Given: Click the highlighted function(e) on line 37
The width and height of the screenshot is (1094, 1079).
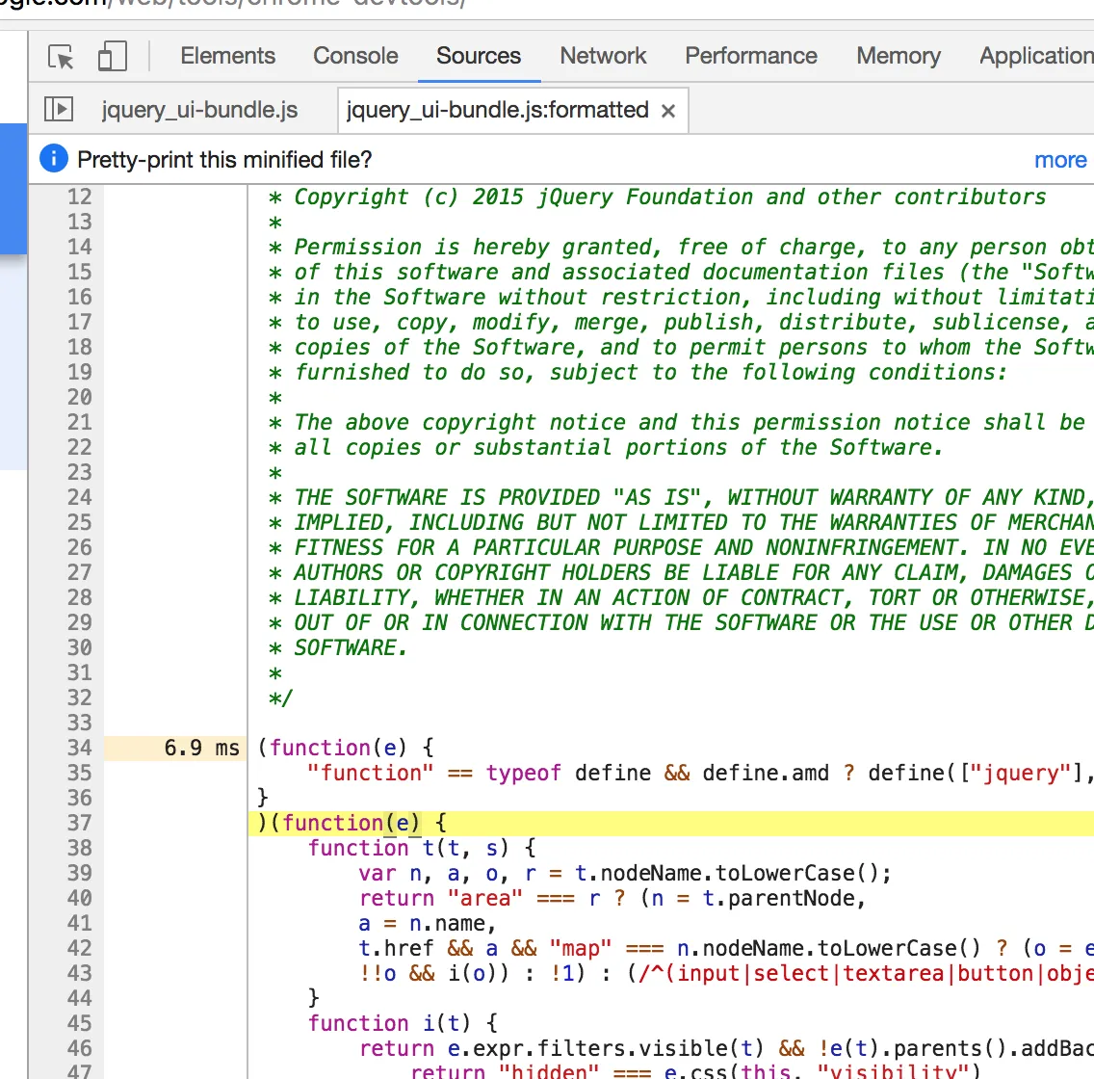Looking at the screenshot, I should tap(351, 823).
